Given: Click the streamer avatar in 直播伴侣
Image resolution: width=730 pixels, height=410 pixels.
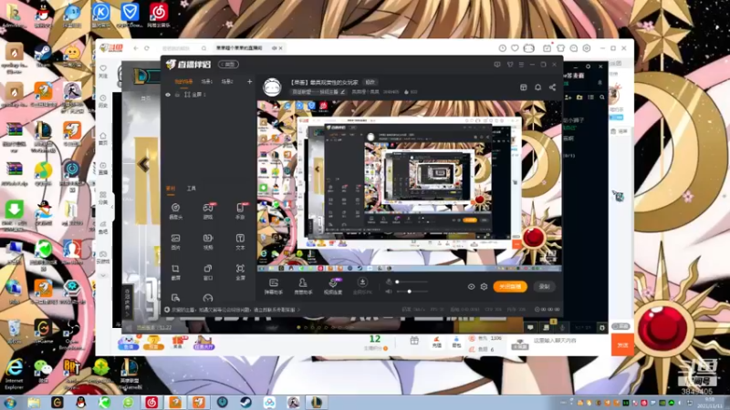Looking at the screenshot, I should (272, 87).
